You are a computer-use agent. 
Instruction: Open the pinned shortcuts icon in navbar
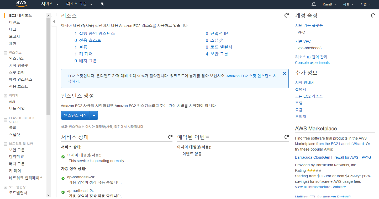(102, 4)
